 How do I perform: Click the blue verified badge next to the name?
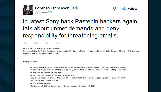click(76, 8)
